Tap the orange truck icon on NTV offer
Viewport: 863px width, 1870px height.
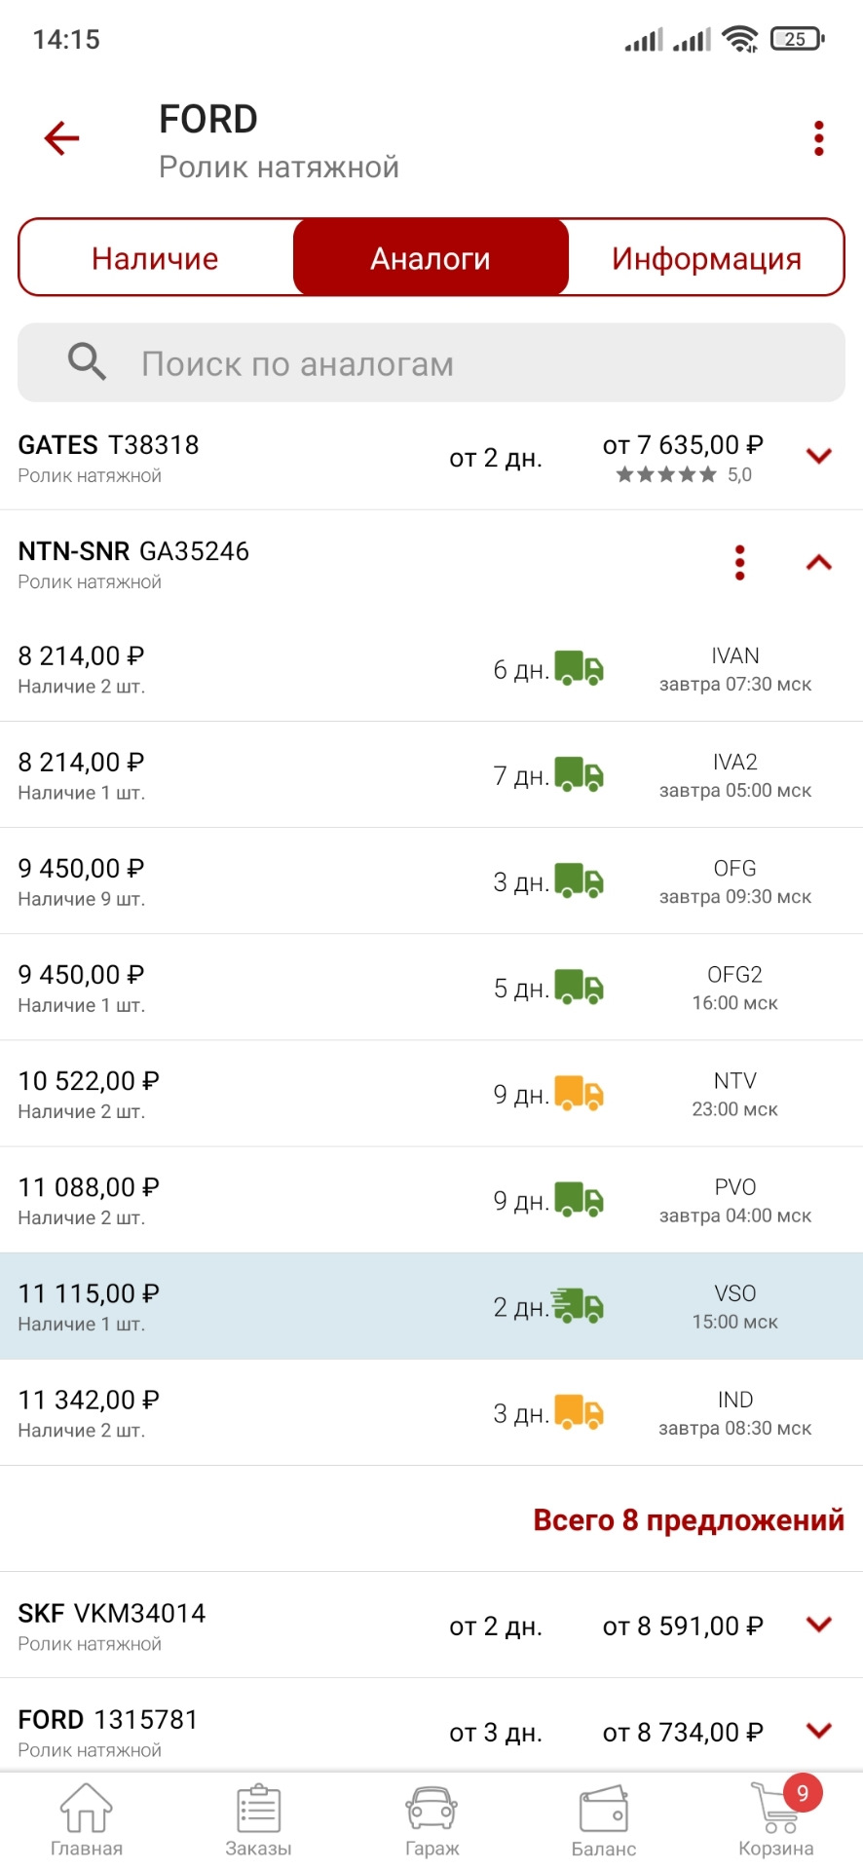tap(579, 1094)
